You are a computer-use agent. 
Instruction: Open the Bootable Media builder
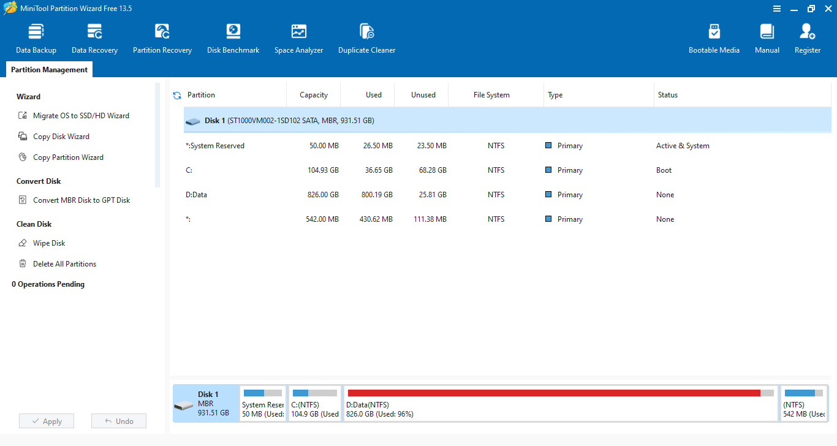(714, 39)
